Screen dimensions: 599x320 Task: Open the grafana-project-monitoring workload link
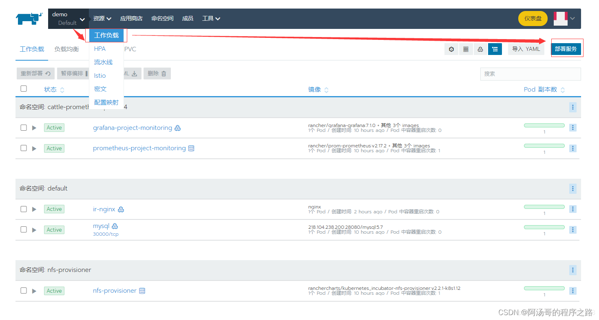pyautogui.click(x=133, y=128)
